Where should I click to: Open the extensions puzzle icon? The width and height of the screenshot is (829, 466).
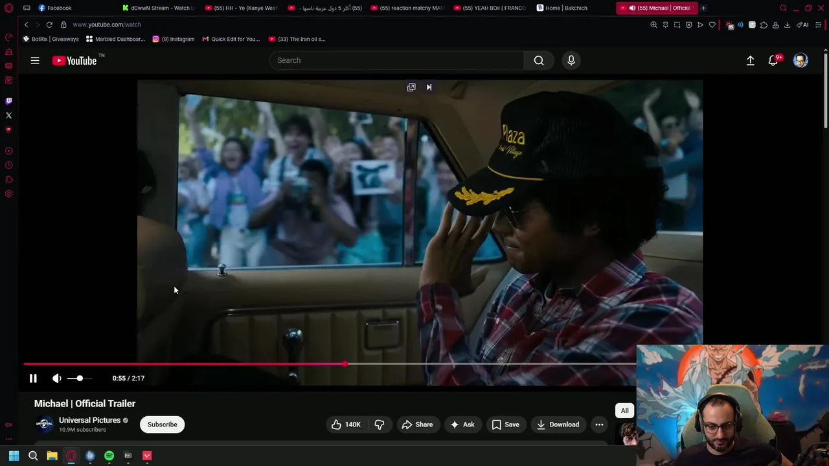point(764,25)
